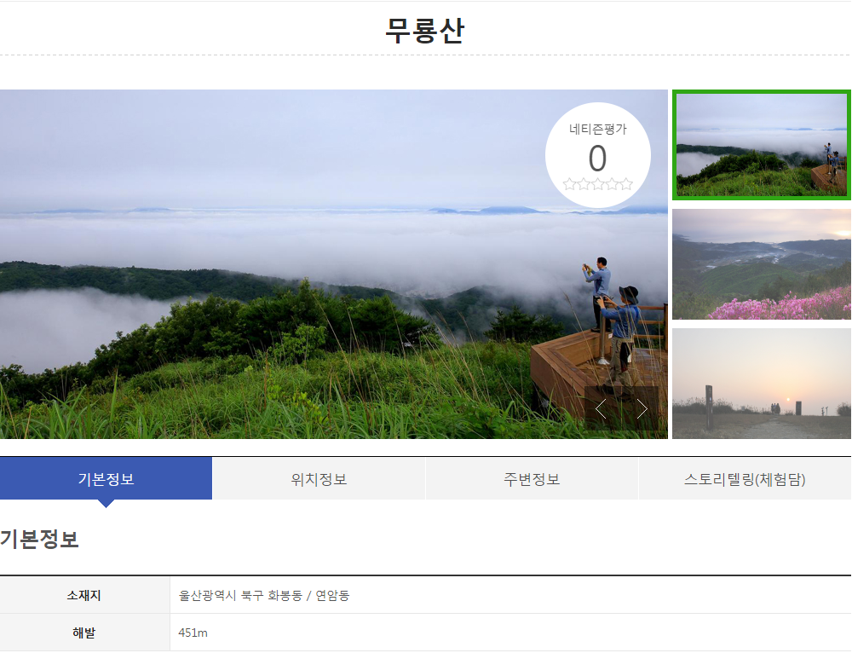Click the 기본정보 section heading
852x653 pixels.
tap(40, 539)
